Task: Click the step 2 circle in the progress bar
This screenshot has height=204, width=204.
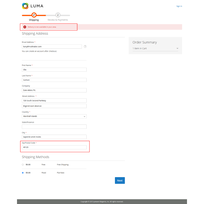Action: pyautogui.click(x=58, y=15)
